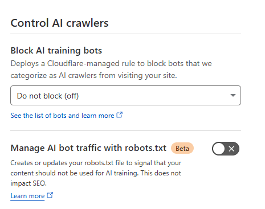Open the Block AI training bots dropdown

125,96
